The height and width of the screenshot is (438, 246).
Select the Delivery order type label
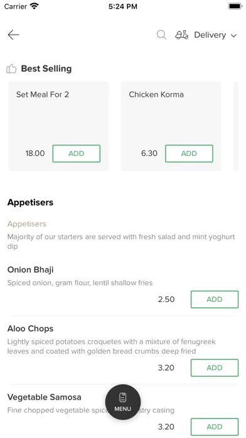coord(210,35)
